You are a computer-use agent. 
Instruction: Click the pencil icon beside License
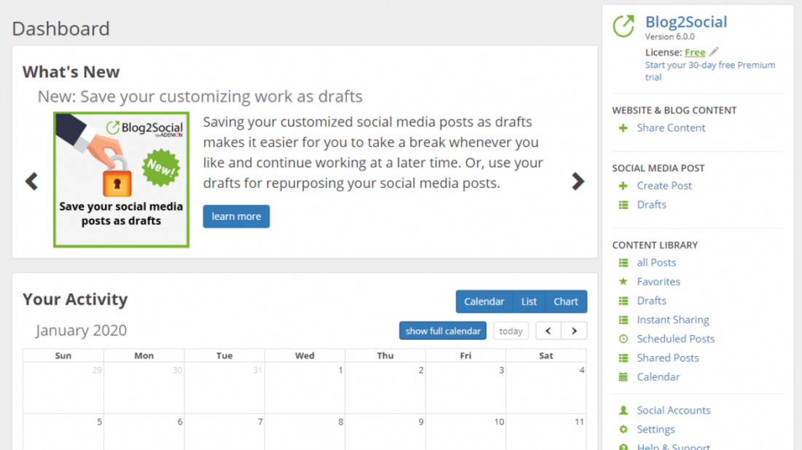point(714,52)
